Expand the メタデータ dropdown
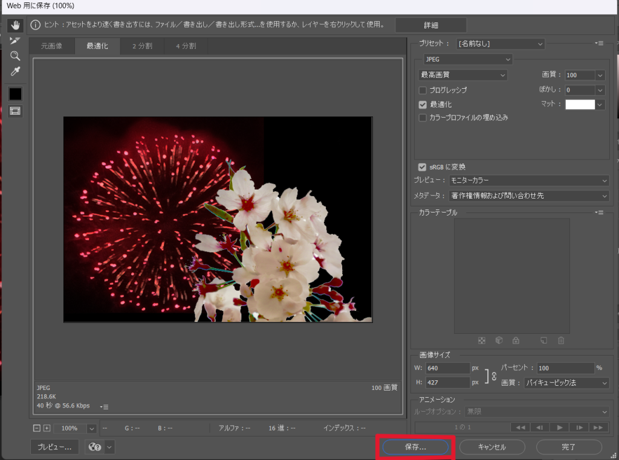Image resolution: width=619 pixels, height=460 pixels. (529, 196)
